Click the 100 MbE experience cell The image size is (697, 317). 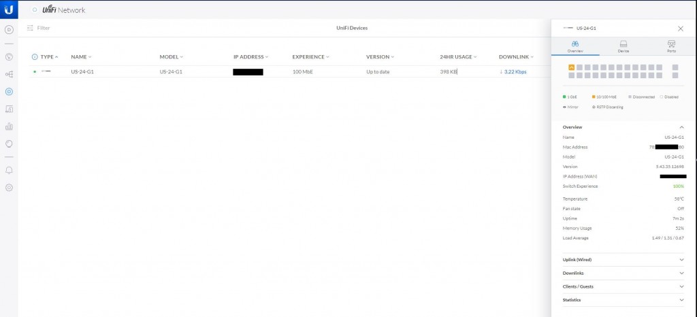point(303,71)
